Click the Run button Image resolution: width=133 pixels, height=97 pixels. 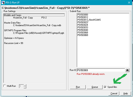click(x=78, y=87)
